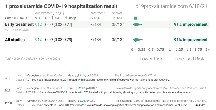Open Details for the Proxa-Rescue AndroCoV Trial
Screen dimensions: 216x110
(20, 80)
